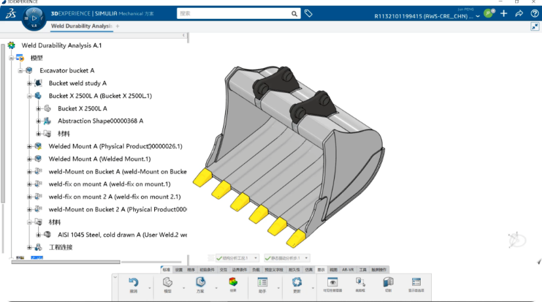Click the Bucket weld study A icon
The image size is (542, 302).
coord(38,83)
